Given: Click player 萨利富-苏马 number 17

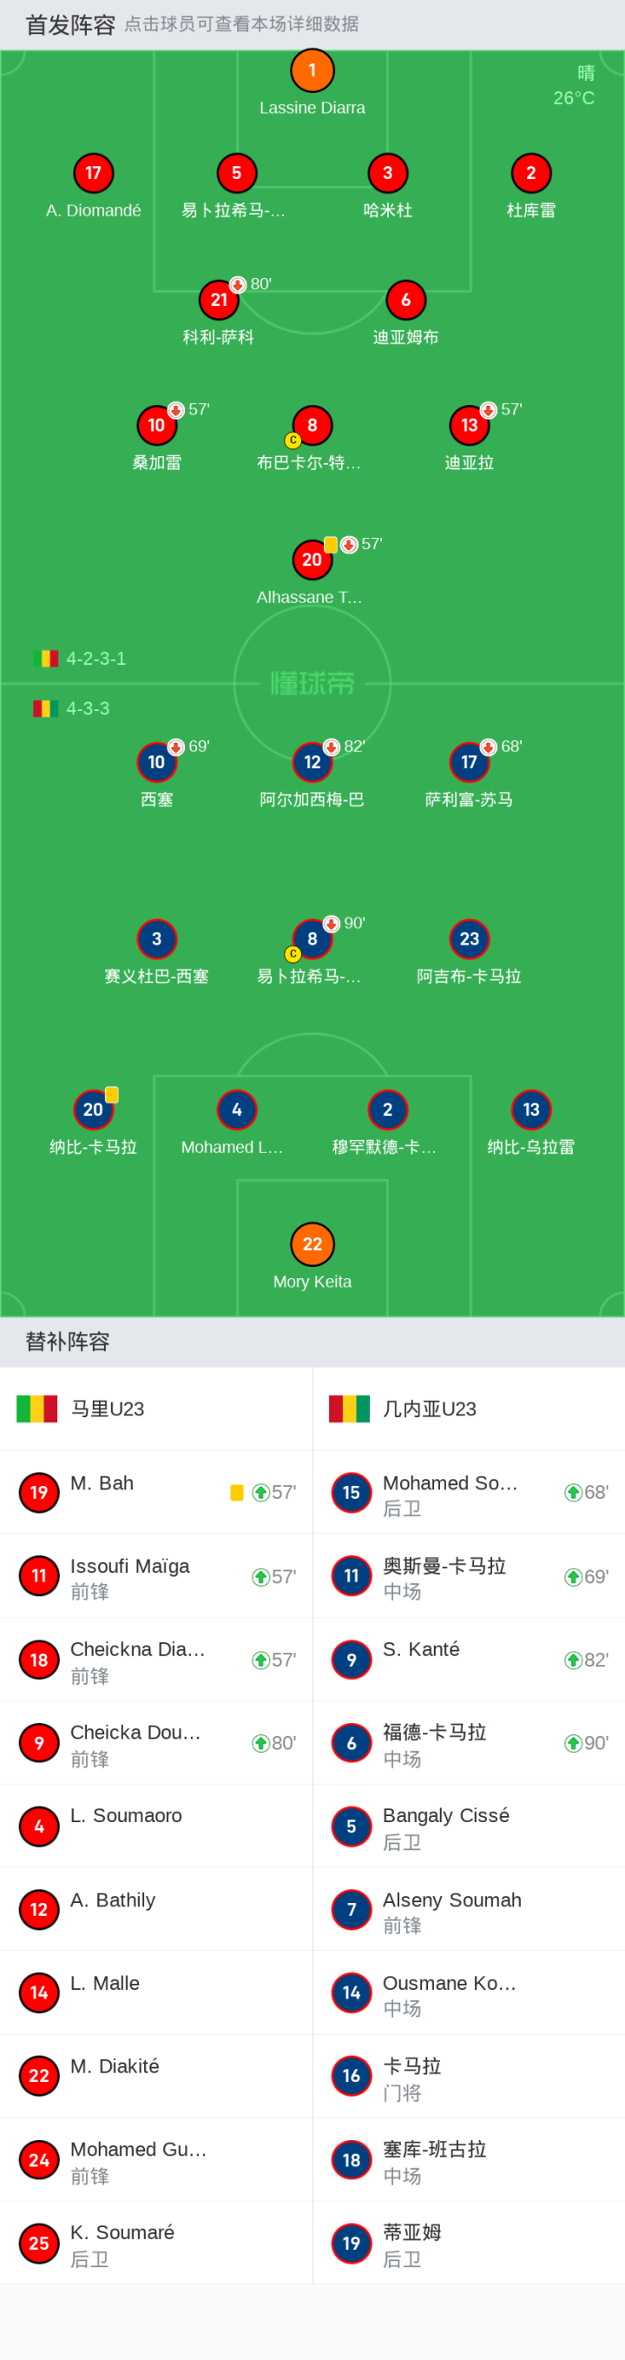Looking at the screenshot, I should 470,762.
